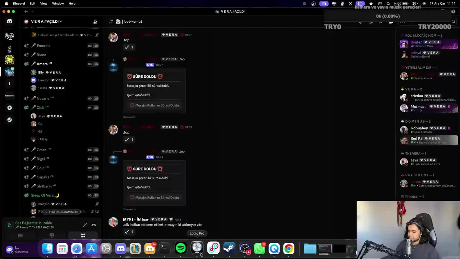Open Terminal from the dock
Screen dimensions: 460x259
[x=164, y=248]
